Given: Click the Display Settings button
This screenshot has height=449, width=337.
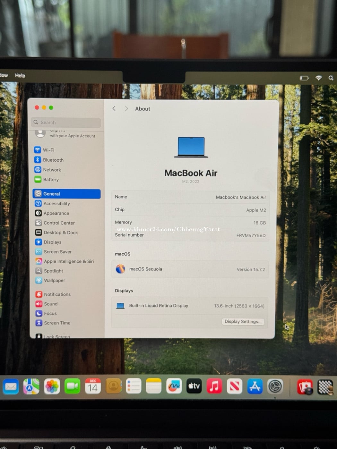Looking at the screenshot, I should click(243, 322).
